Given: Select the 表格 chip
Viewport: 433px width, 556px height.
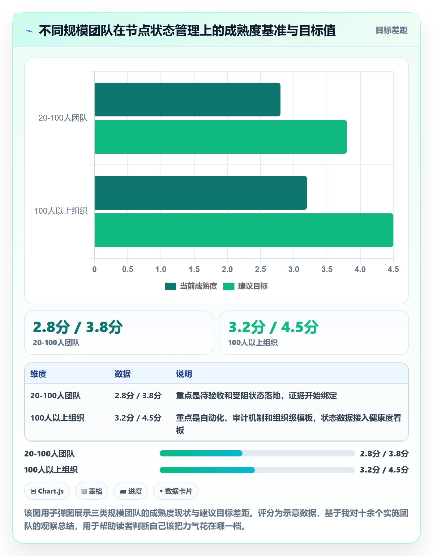Looking at the screenshot, I should pos(92,491).
